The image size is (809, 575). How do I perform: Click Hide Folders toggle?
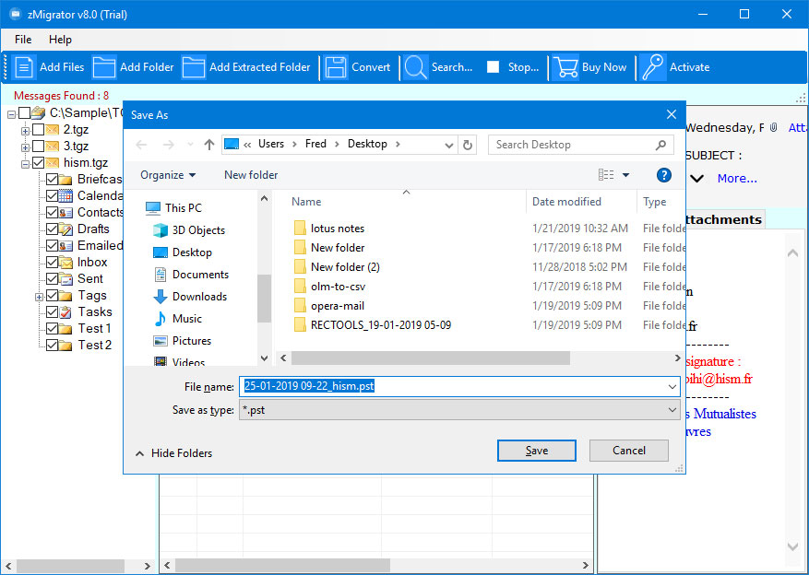pos(173,453)
